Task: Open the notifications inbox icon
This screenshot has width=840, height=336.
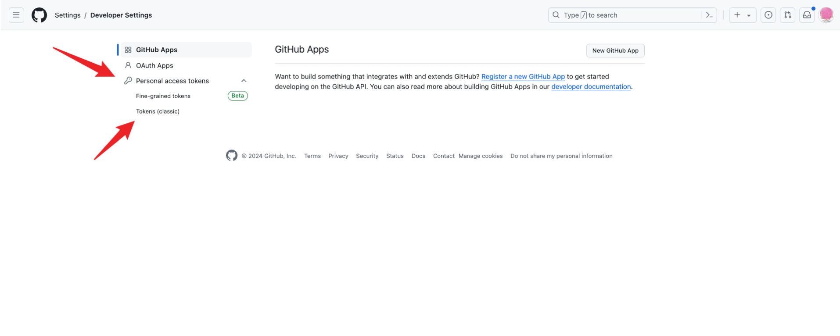Action: coord(807,15)
